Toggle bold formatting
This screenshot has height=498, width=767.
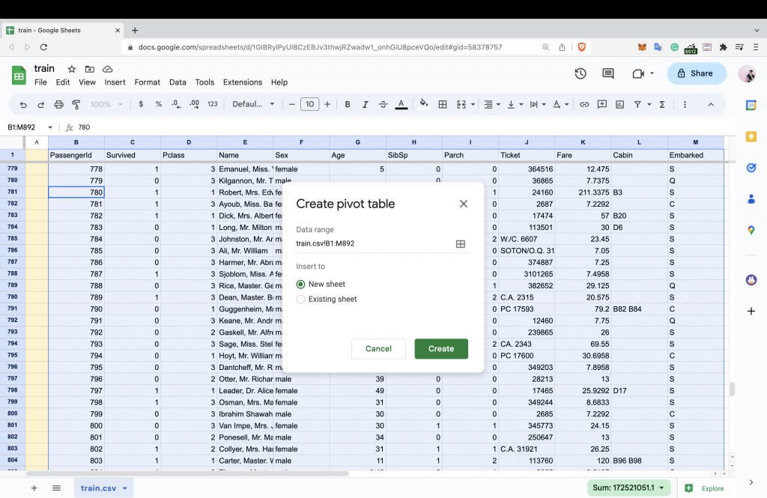(348, 104)
